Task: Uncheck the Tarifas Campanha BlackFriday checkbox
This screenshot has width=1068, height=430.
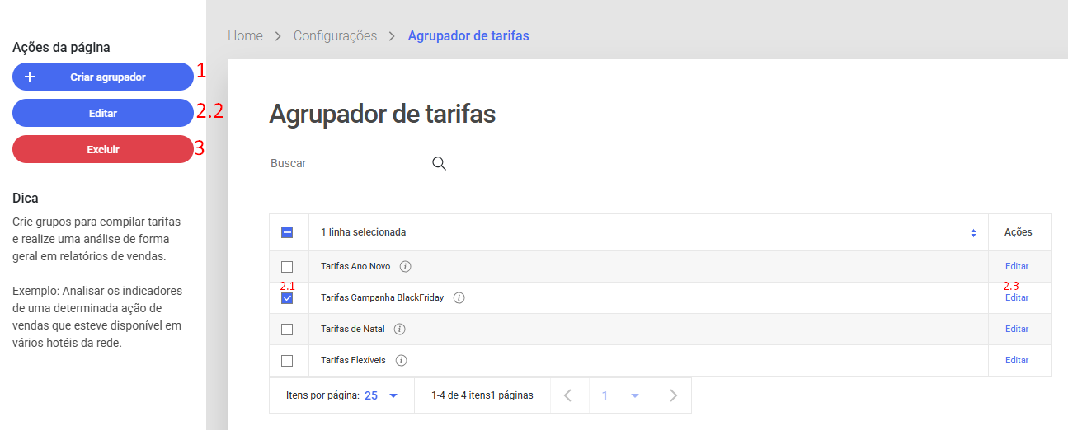Action: (287, 298)
